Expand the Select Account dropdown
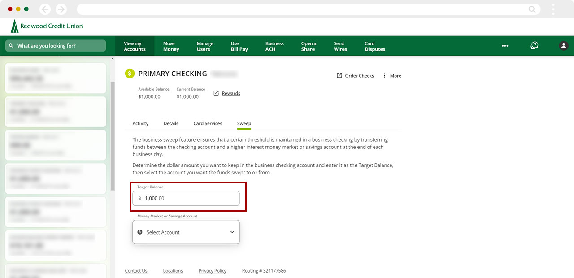The image size is (574, 278). click(x=186, y=232)
